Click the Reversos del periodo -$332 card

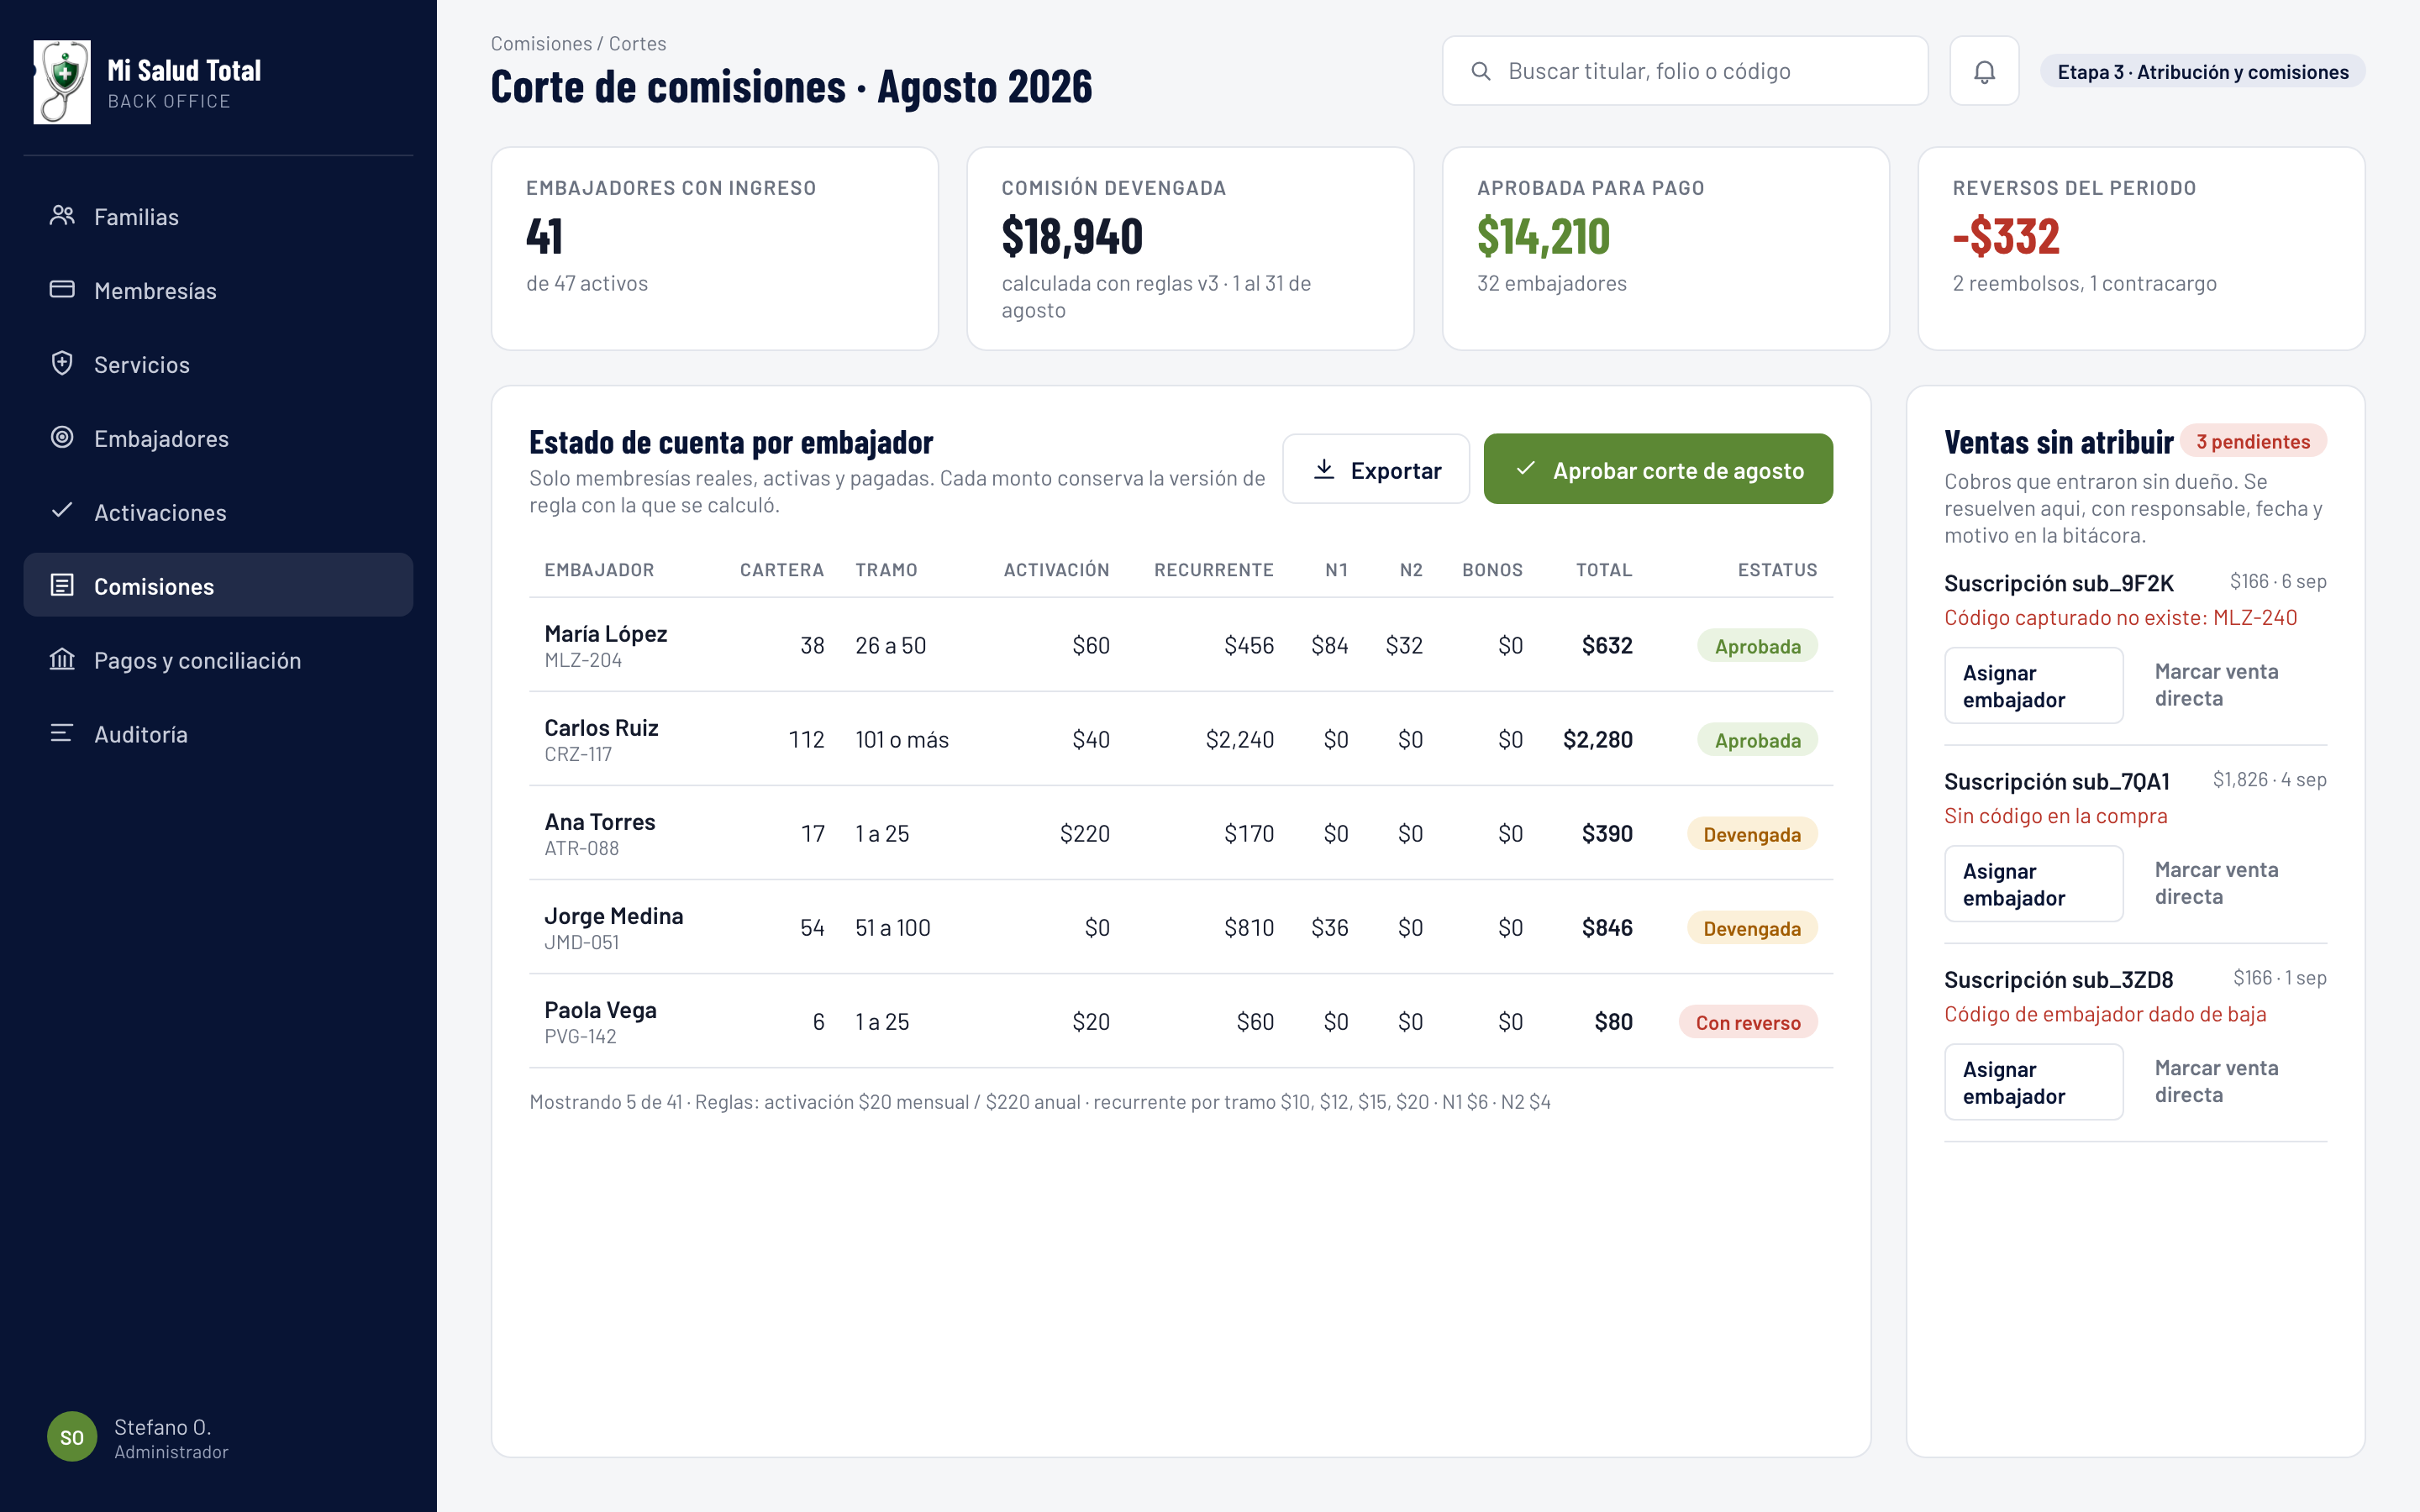[2141, 249]
